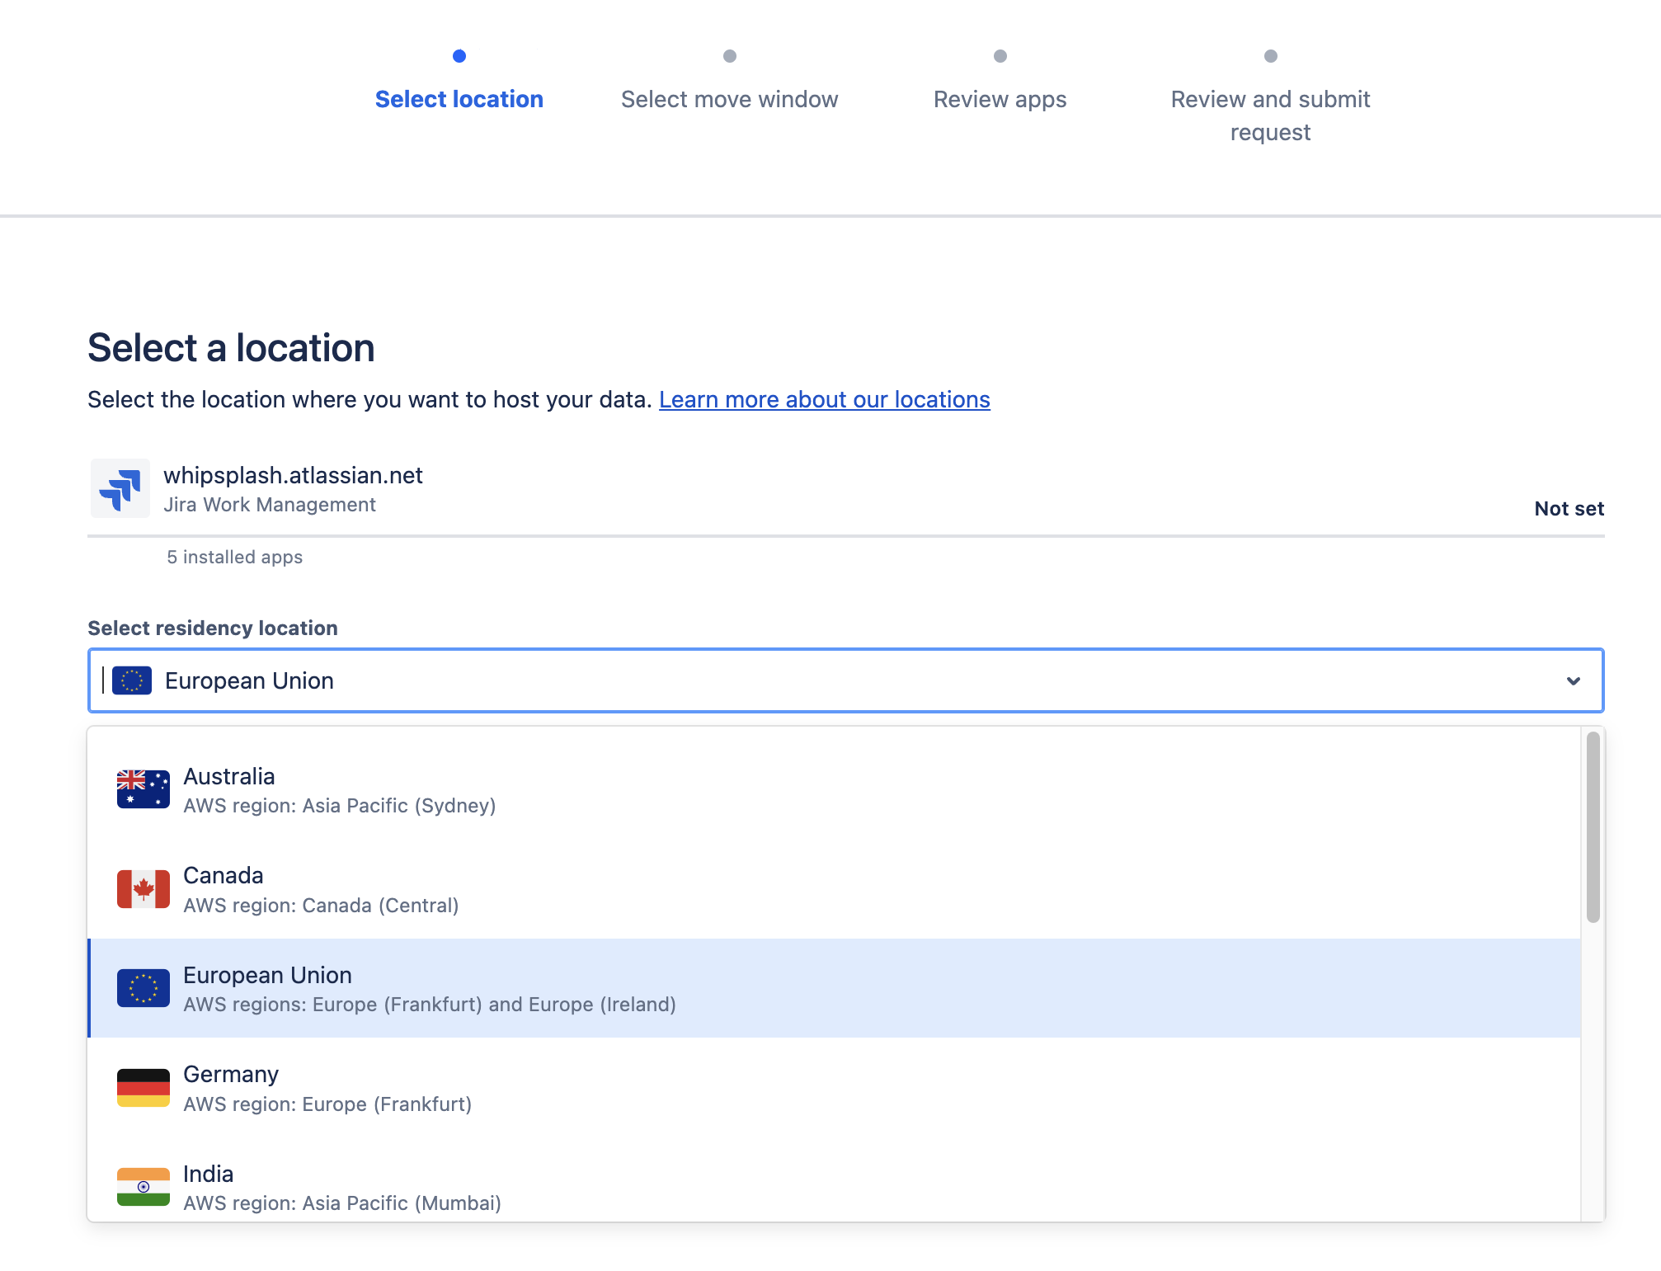Image resolution: width=1661 pixels, height=1271 pixels.
Task: Go to the Select move window step
Action: click(729, 99)
